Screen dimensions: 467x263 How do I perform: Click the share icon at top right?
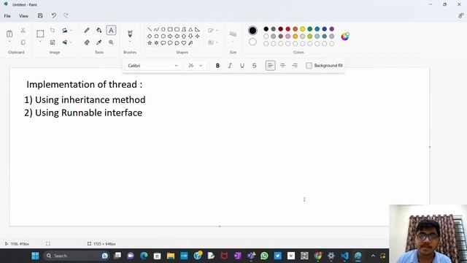(461, 16)
